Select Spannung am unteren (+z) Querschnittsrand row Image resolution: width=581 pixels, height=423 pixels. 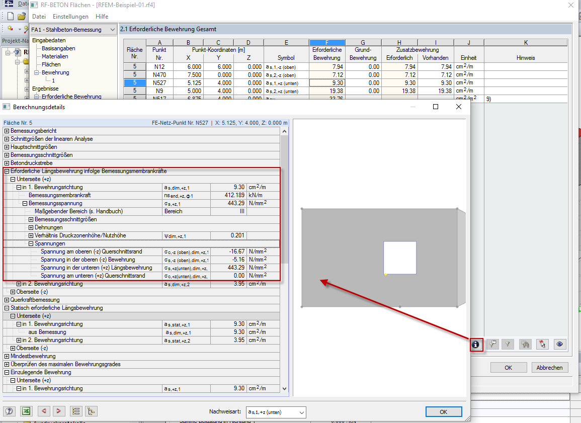coord(141,276)
